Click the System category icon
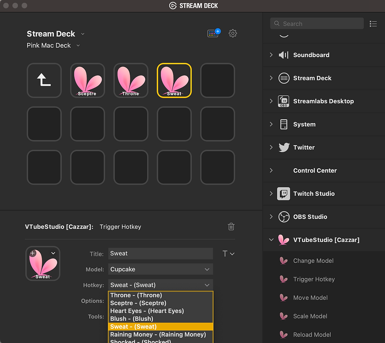The image size is (385, 343). [x=284, y=124]
